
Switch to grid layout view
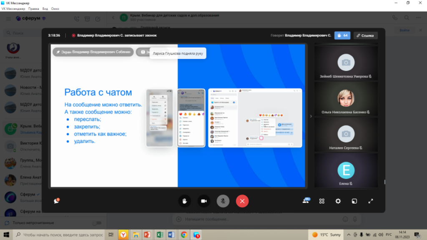pos(322,201)
